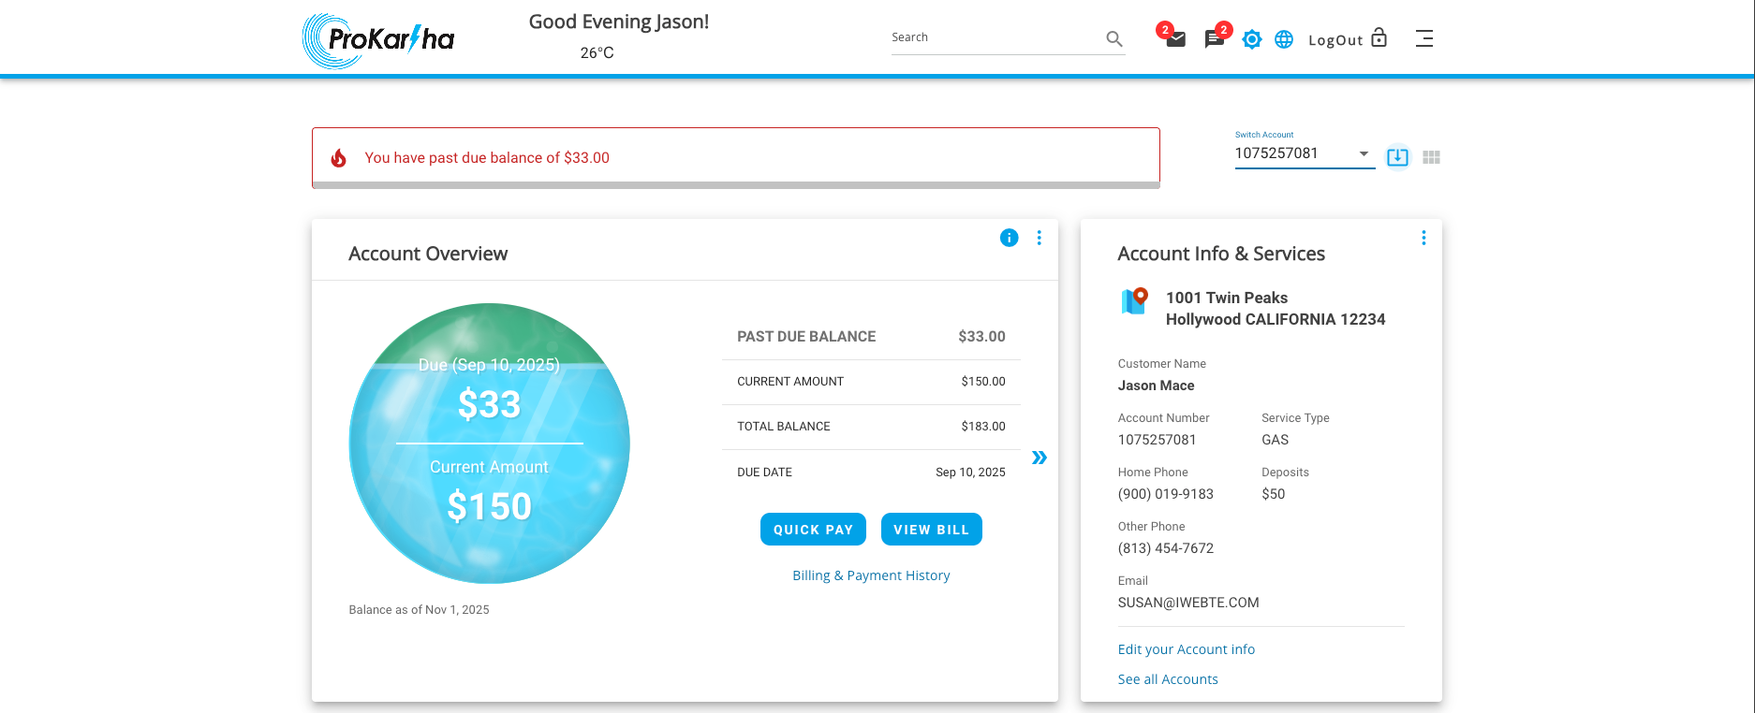Image resolution: width=1755 pixels, height=713 pixels.
Task: Expand details with double chevron arrow
Action: click(x=1039, y=458)
